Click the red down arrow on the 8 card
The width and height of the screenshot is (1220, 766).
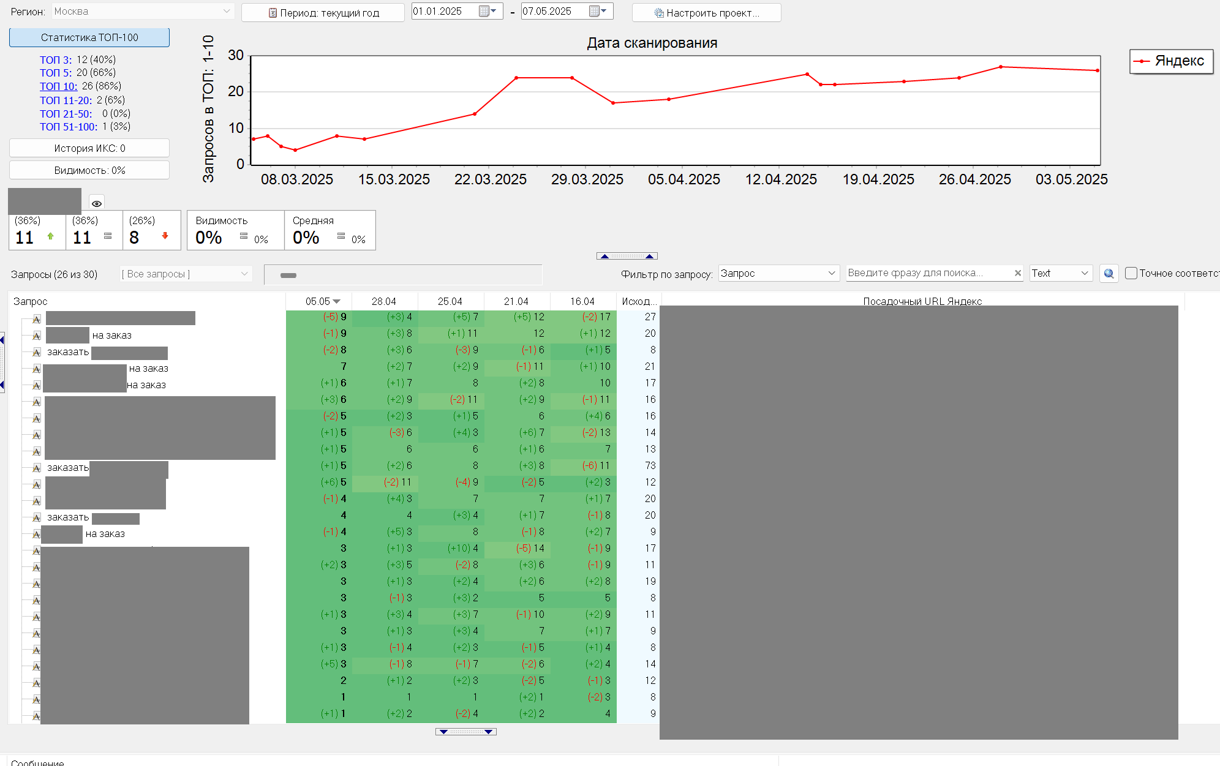pos(165,236)
